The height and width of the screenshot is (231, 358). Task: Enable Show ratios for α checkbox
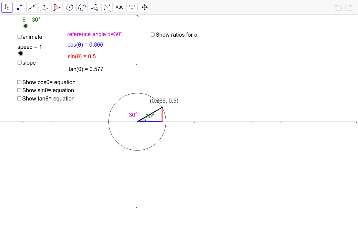point(153,35)
